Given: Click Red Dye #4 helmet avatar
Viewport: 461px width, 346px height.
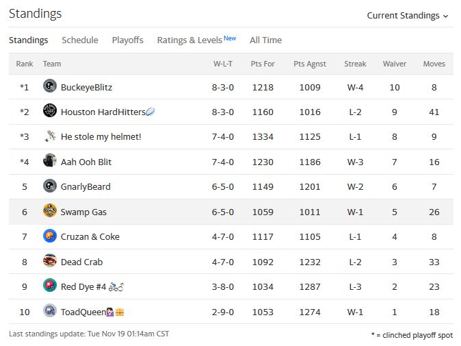Looking at the screenshot, I should tap(50, 286).
